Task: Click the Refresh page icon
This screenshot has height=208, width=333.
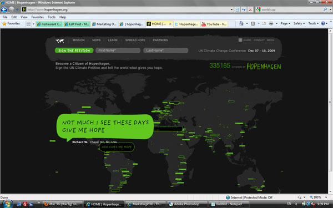Action: point(244,9)
